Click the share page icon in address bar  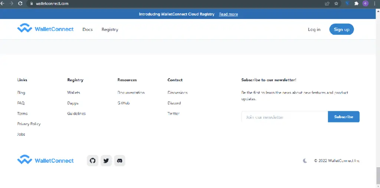point(327,3)
